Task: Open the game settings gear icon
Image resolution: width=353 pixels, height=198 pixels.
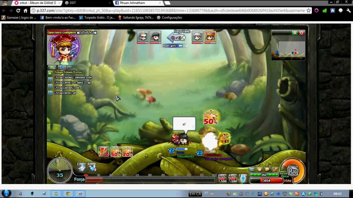Action: (x=295, y=33)
